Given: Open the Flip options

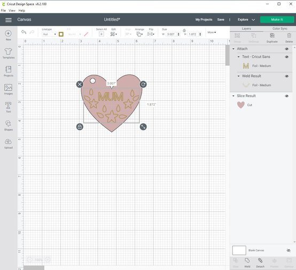Looking at the screenshot, I should 151,34.
